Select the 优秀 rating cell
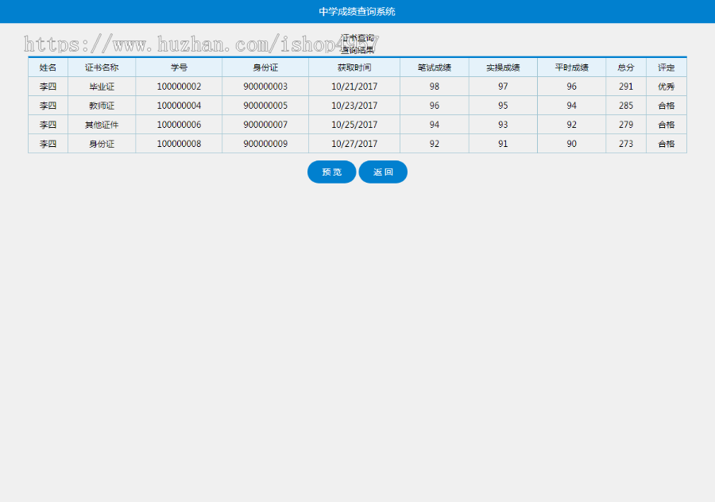This screenshot has width=715, height=502. [x=666, y=87]
